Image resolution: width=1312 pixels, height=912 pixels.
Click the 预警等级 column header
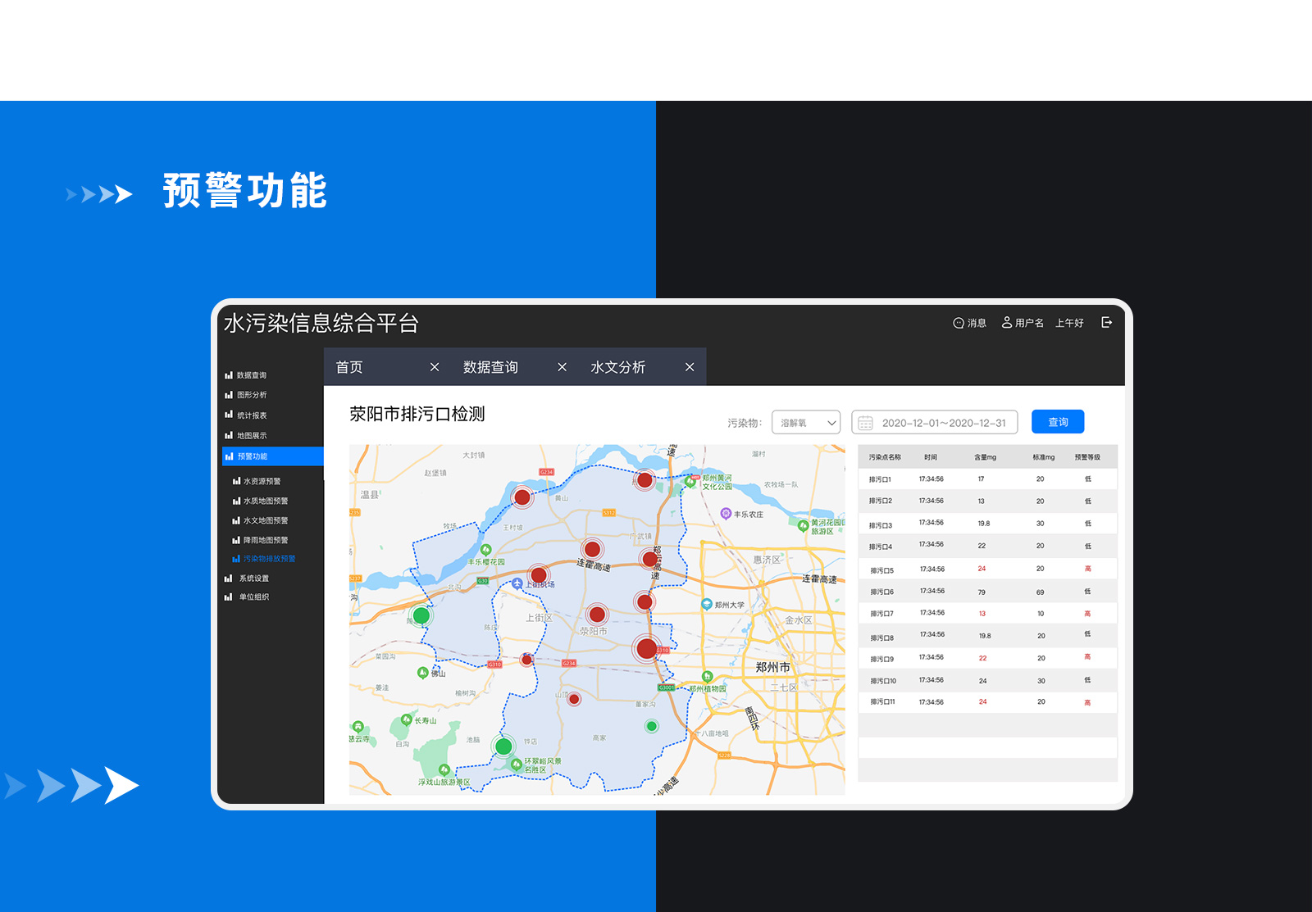[x=1087, y=457]
